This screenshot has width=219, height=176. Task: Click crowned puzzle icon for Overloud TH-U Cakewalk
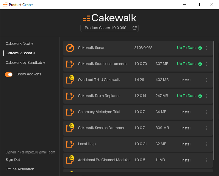70,80
